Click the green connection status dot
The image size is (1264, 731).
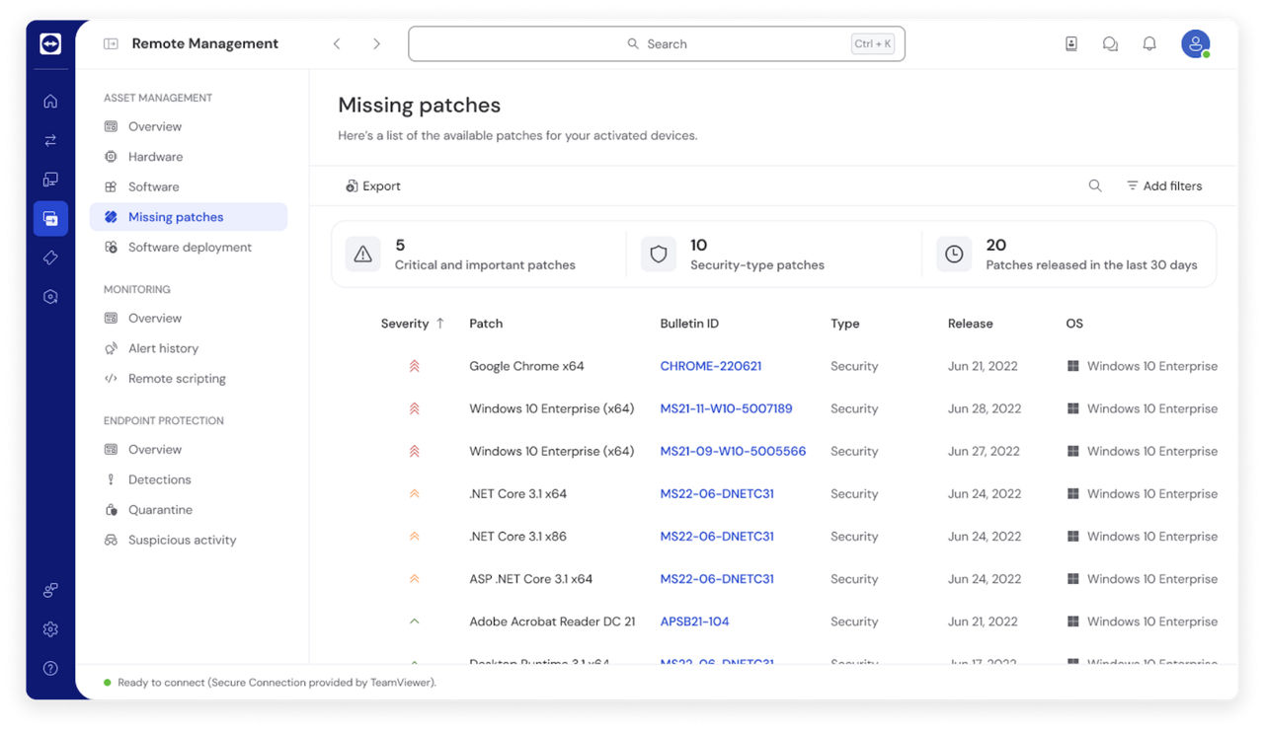tap(108, 683)
